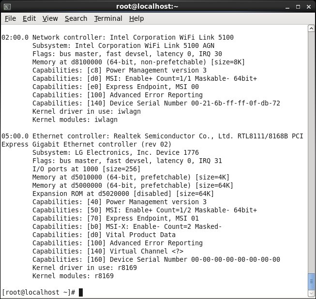316x299 pixels.
Task: Click 'Express Gigabit Ethernet controller (rev 02)'
Action: click(87, 145)
